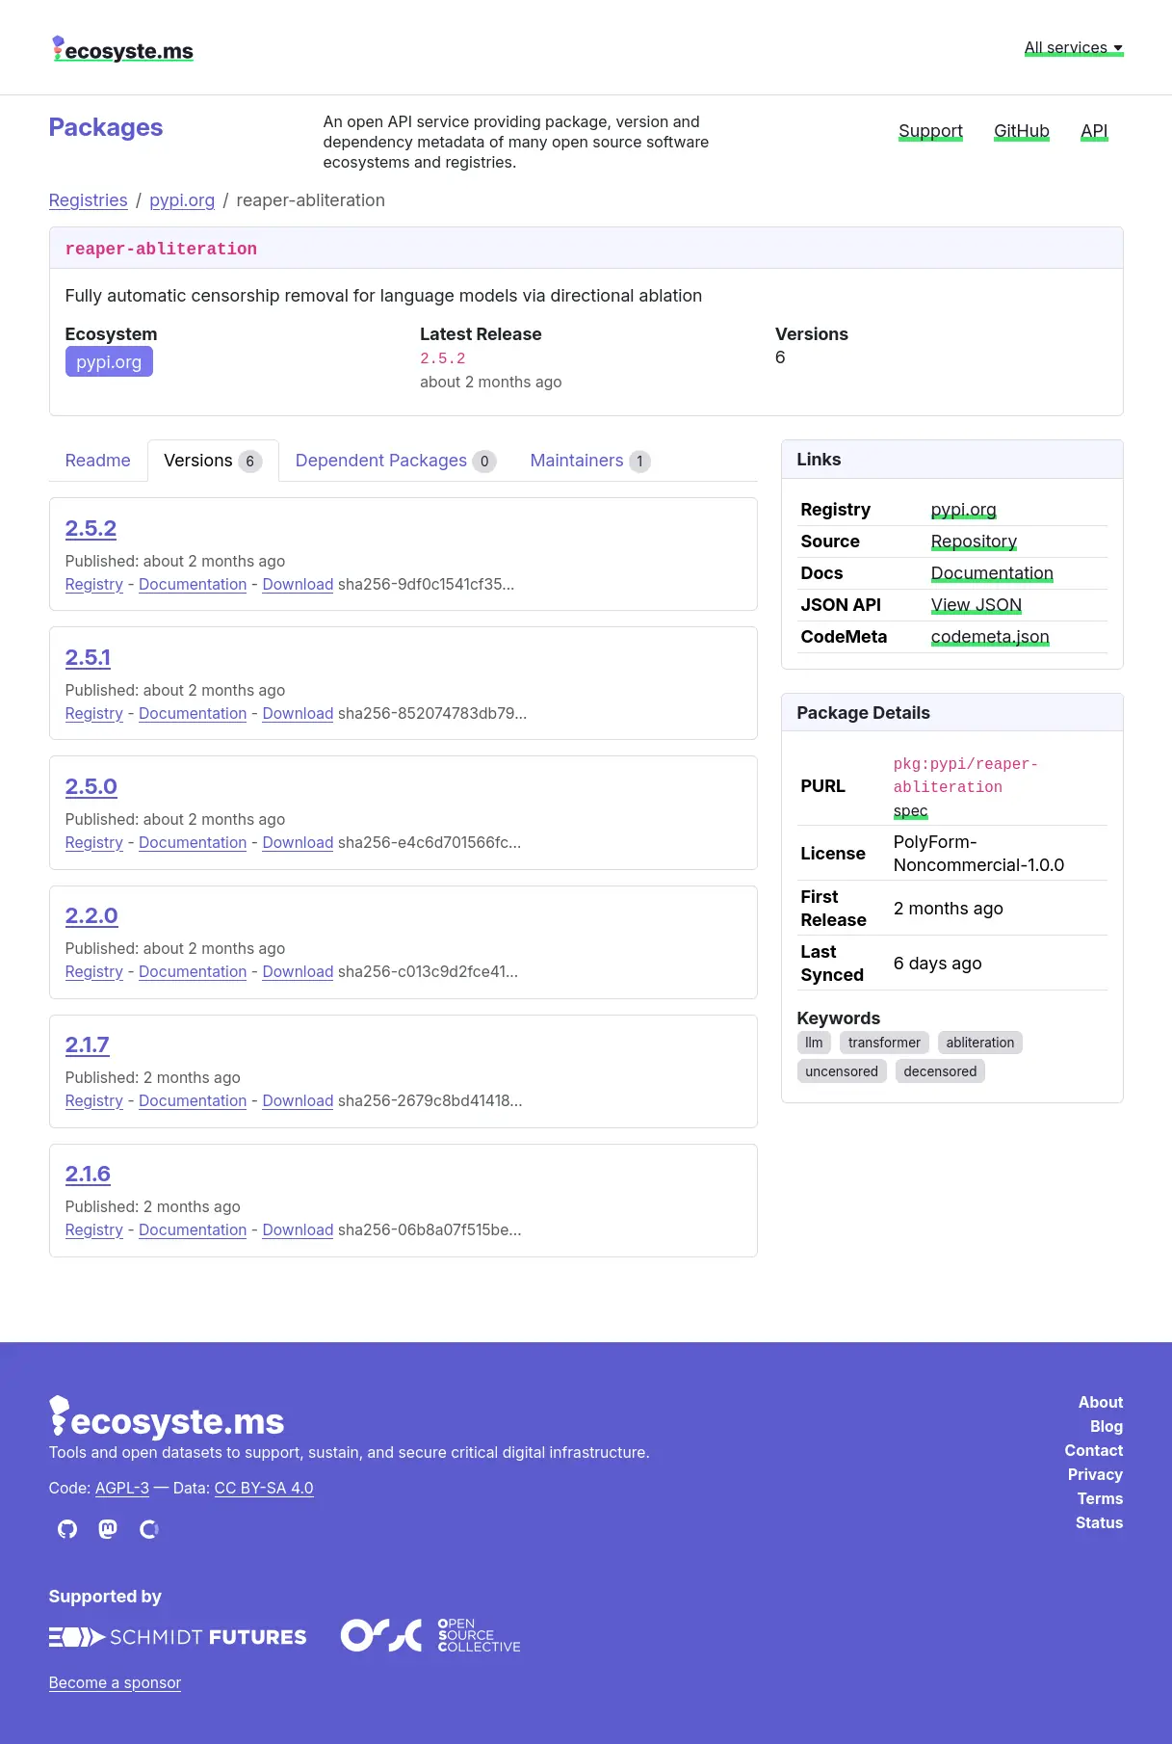Image resolution: width=1172 pixels, height=1744 pixels.
Task: Open the Mastodon icon in footer
Action: tap(108, 1529)
